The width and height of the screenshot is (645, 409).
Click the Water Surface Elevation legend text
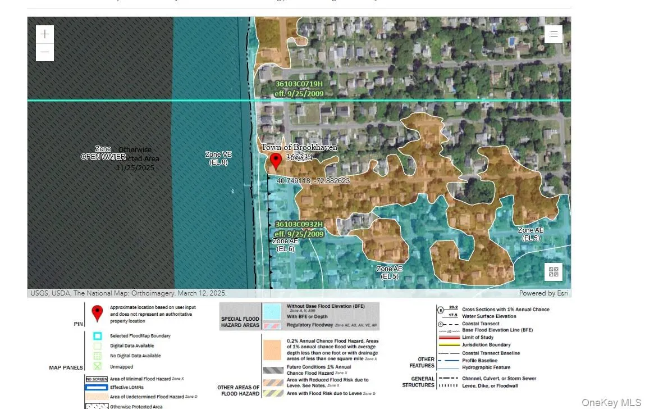tap(489, 316)
